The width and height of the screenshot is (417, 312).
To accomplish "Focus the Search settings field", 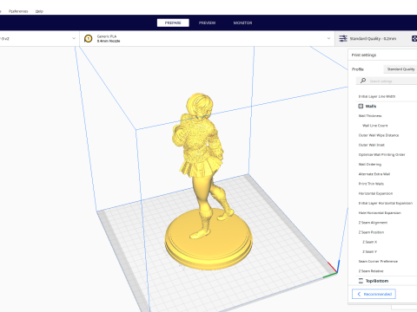I will tap(387, 81).
